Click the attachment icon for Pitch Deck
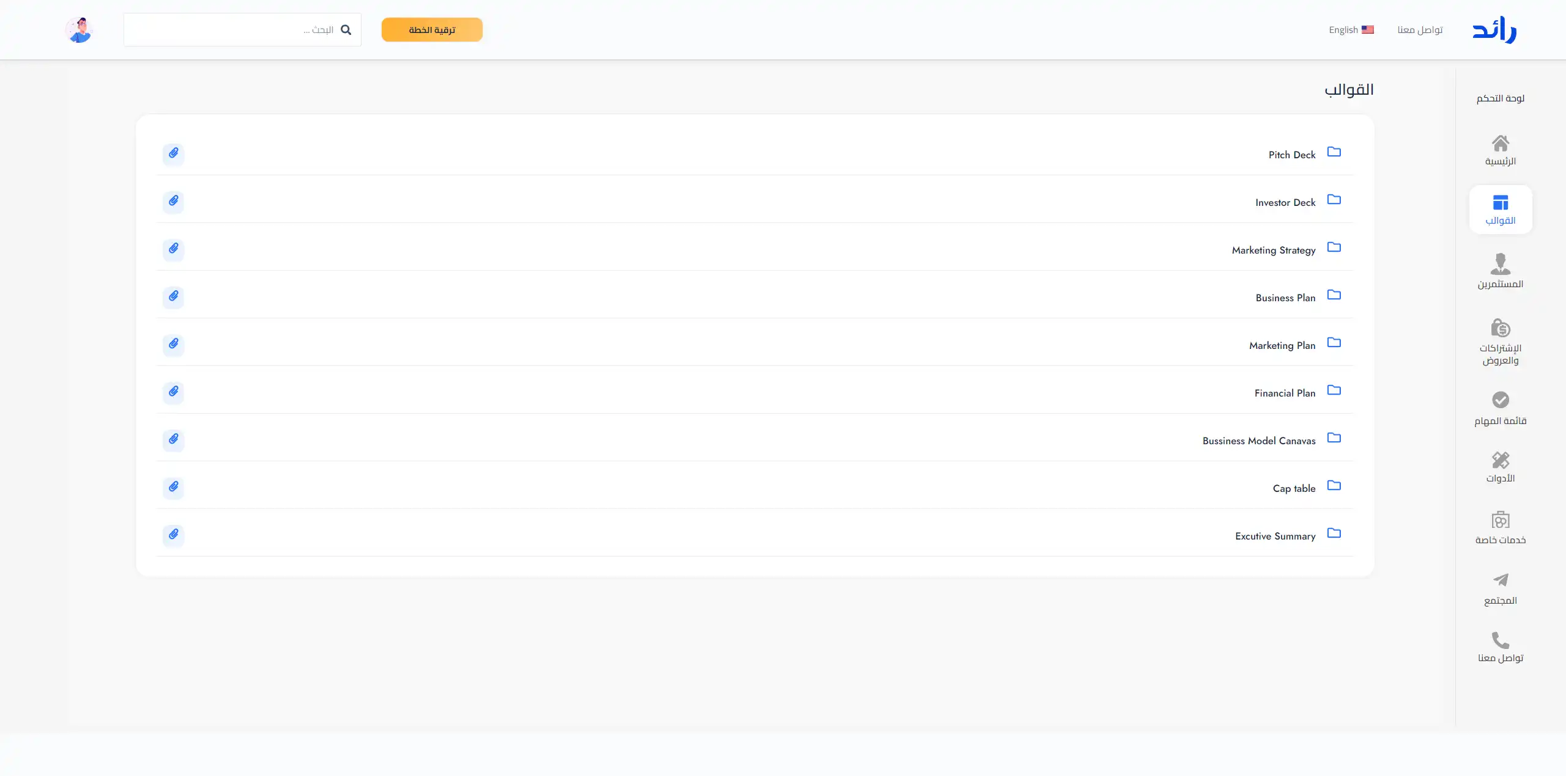1566x776 pixels. click(174, 153)
